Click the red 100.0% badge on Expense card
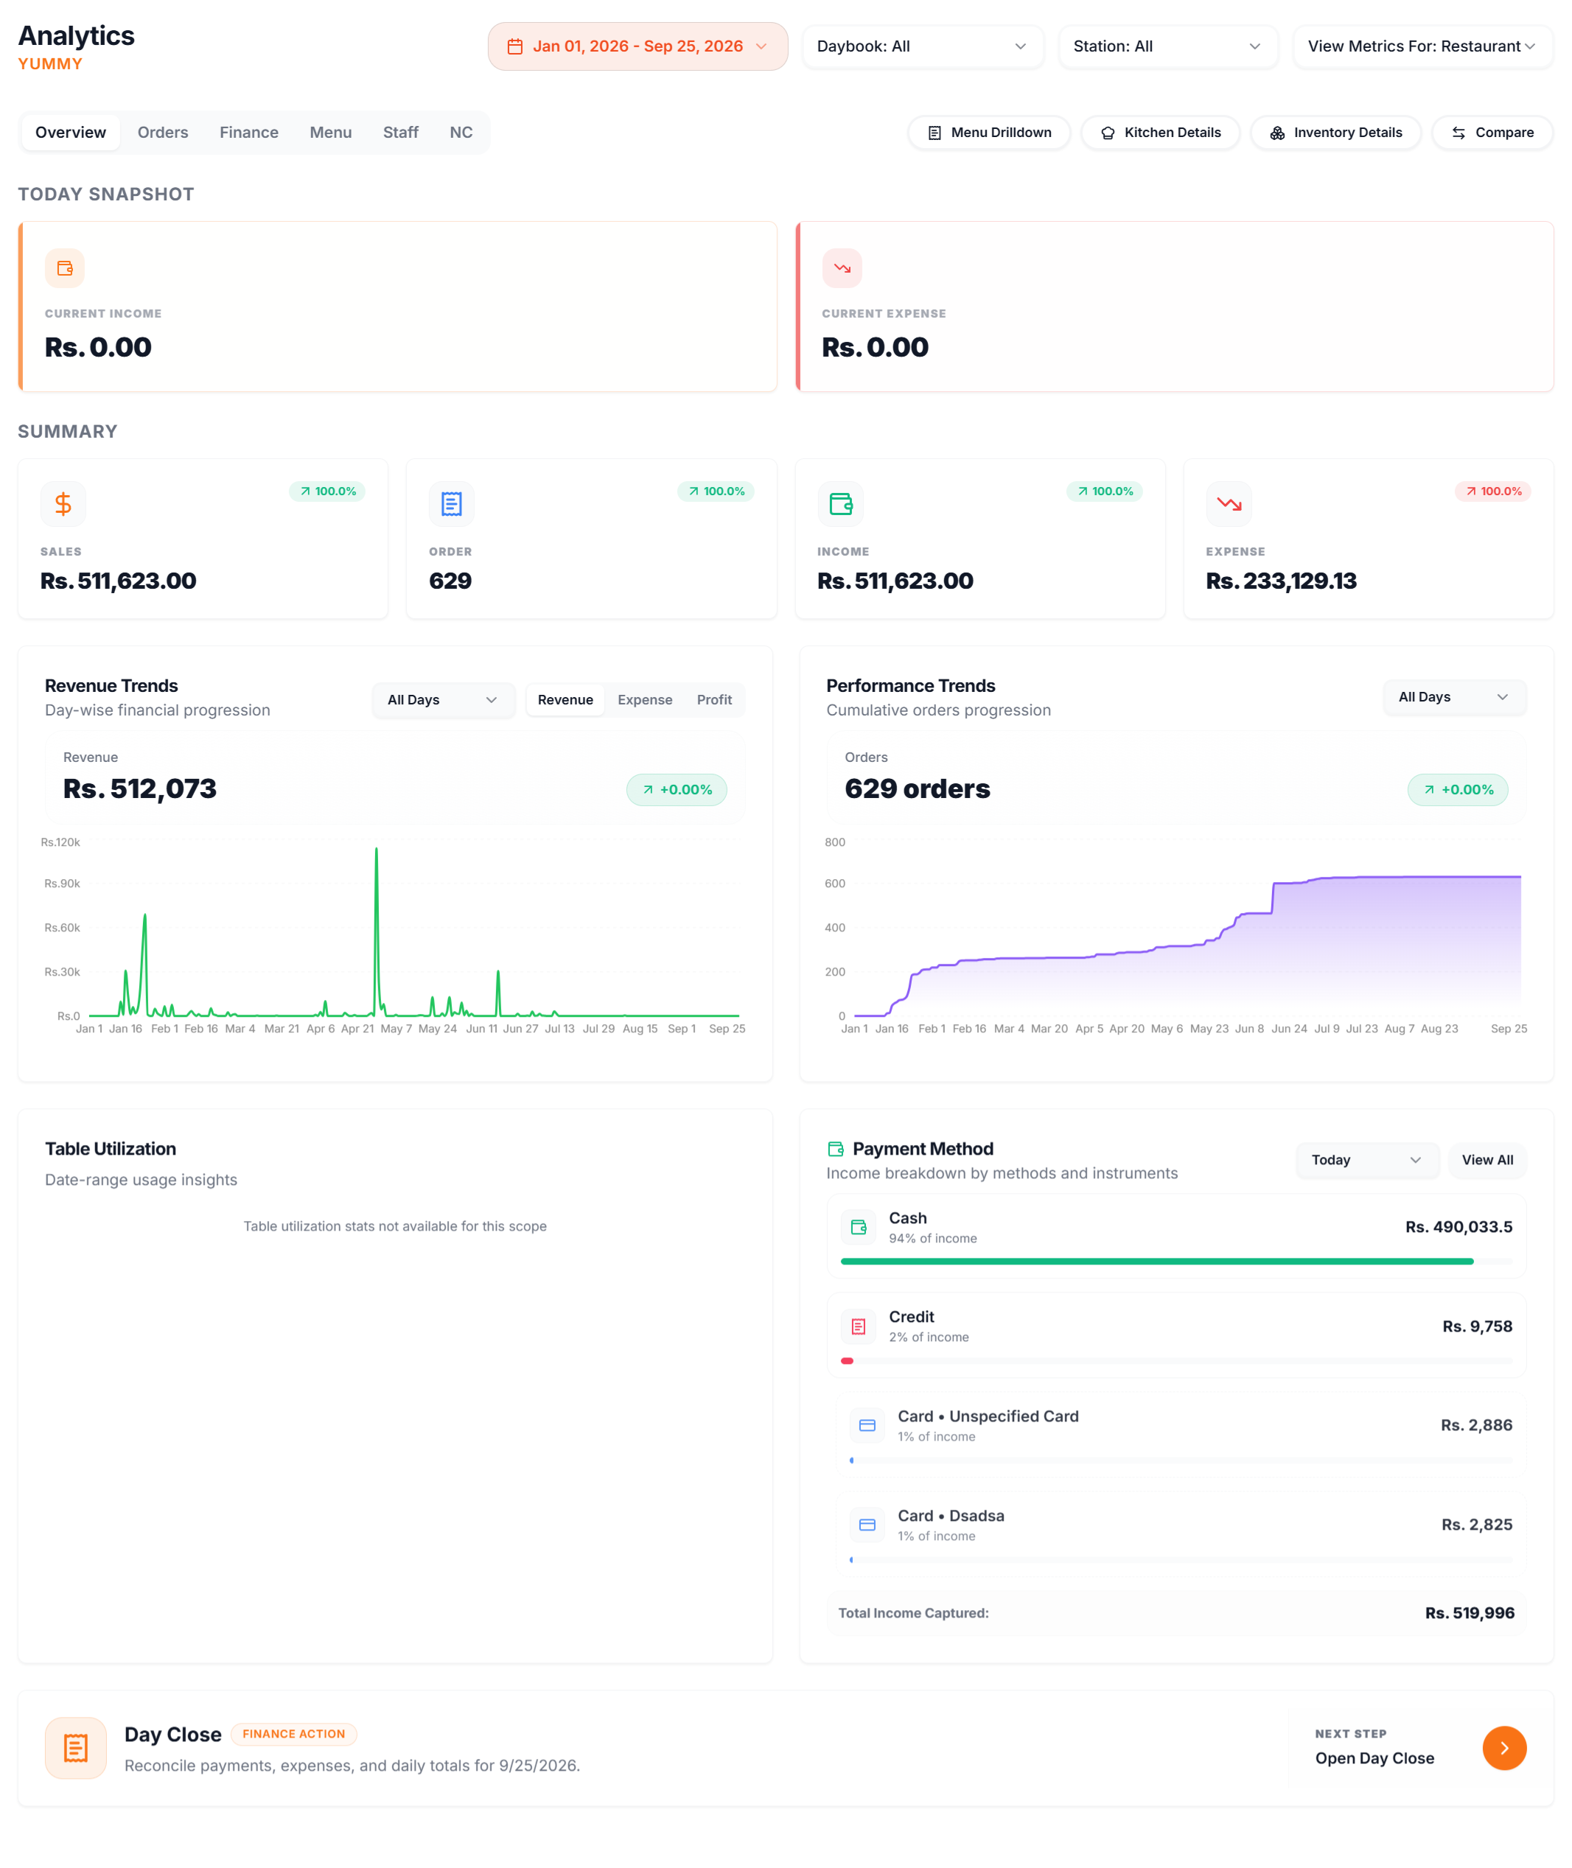Viewport: 1572px width, 1868px height. tap(1492, 492)
